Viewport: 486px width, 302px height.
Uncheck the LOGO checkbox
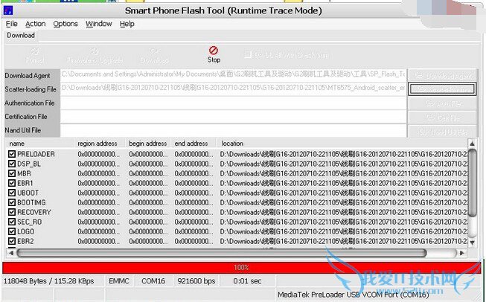(12, 231)
